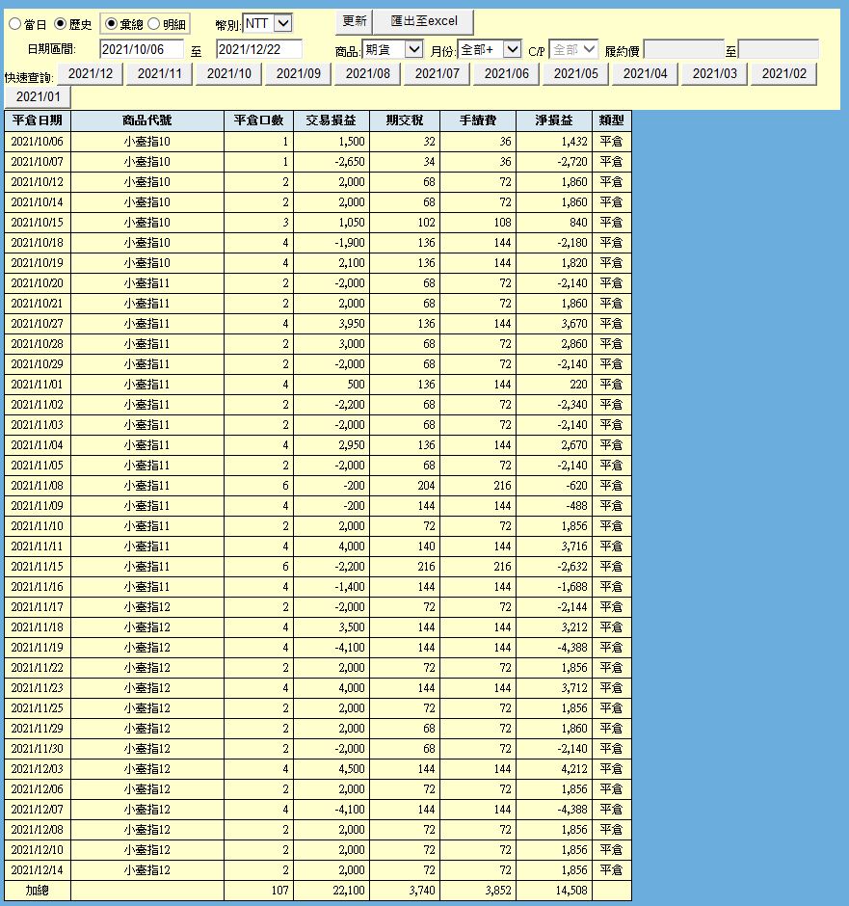Open the 月份 全部+ month dropdown

coord(490,50)
